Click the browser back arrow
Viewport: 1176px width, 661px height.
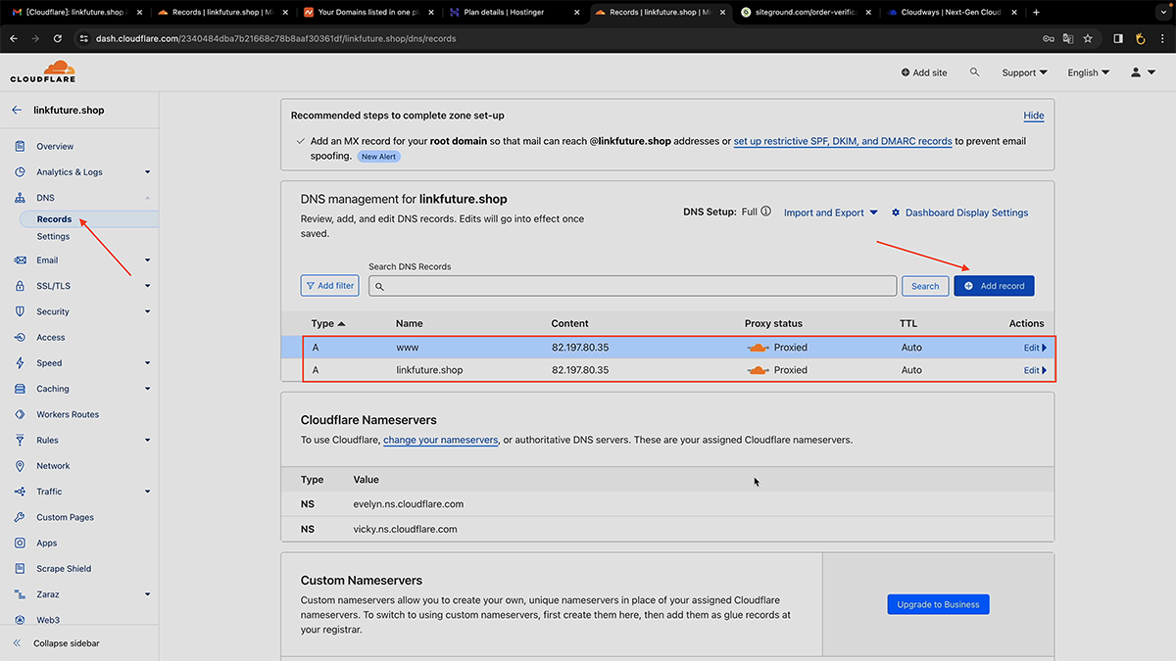(14, 38)
